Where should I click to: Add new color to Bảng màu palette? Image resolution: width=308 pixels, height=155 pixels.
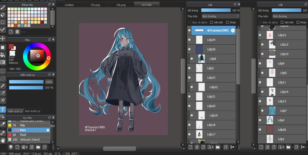(x=11, y=31)
